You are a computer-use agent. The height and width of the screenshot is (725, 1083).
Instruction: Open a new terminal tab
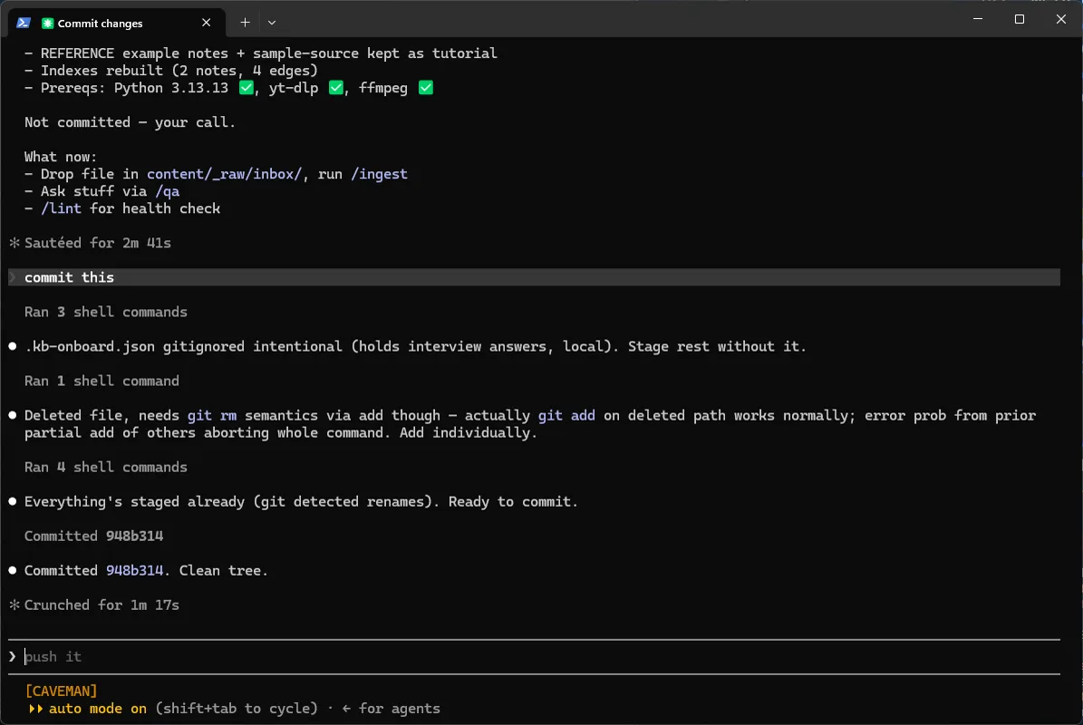click(x=245, y=23)
